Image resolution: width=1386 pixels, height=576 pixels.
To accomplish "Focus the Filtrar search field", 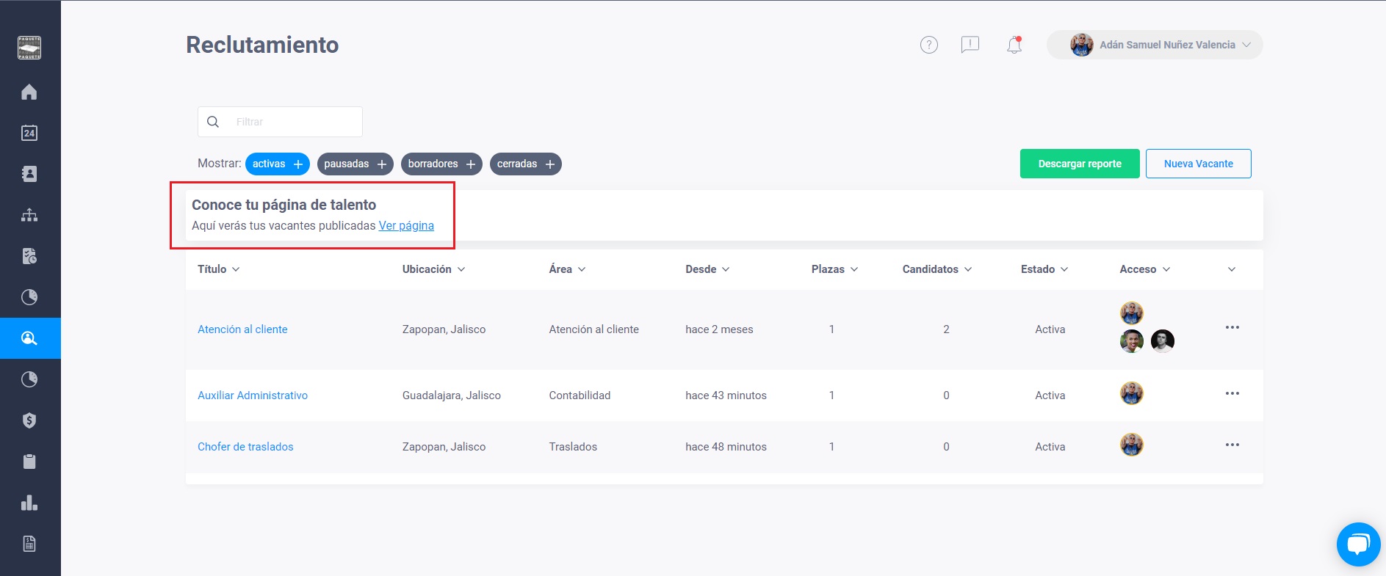I will click(x=280, y=122).
